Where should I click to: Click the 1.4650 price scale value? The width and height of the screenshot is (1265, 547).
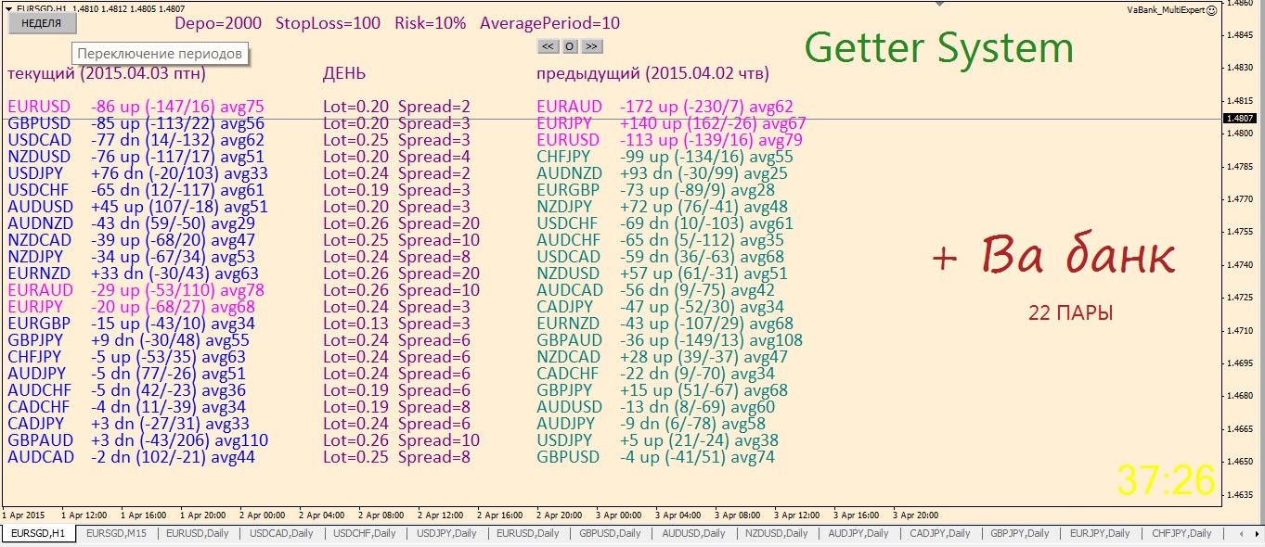(x=1240, y=461)
